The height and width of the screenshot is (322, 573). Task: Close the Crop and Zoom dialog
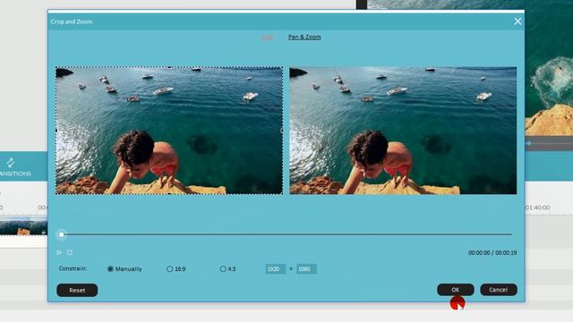coord(517,21)
